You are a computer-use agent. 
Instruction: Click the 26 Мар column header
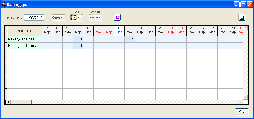(202, 30)
